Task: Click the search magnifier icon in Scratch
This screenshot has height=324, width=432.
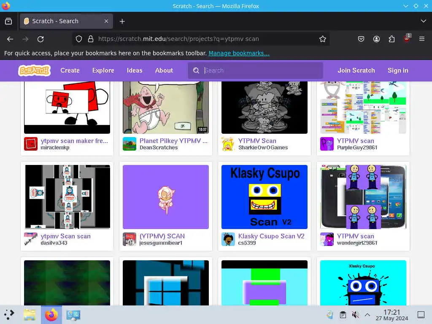Action: [196, 70]
